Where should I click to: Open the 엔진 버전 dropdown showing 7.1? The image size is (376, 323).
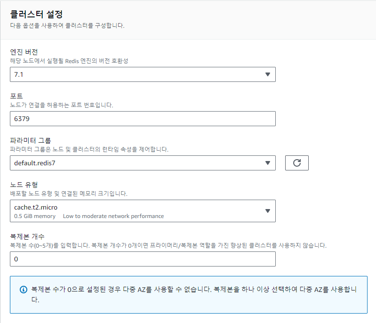click(143, 74)
